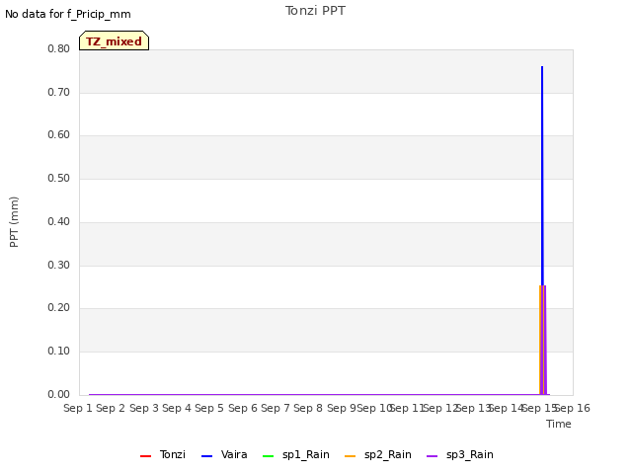Click the Tonzi PPT chart title
The width and height of the screenshot is (632, 474).
pyautogui.click(x=315, y=11)
